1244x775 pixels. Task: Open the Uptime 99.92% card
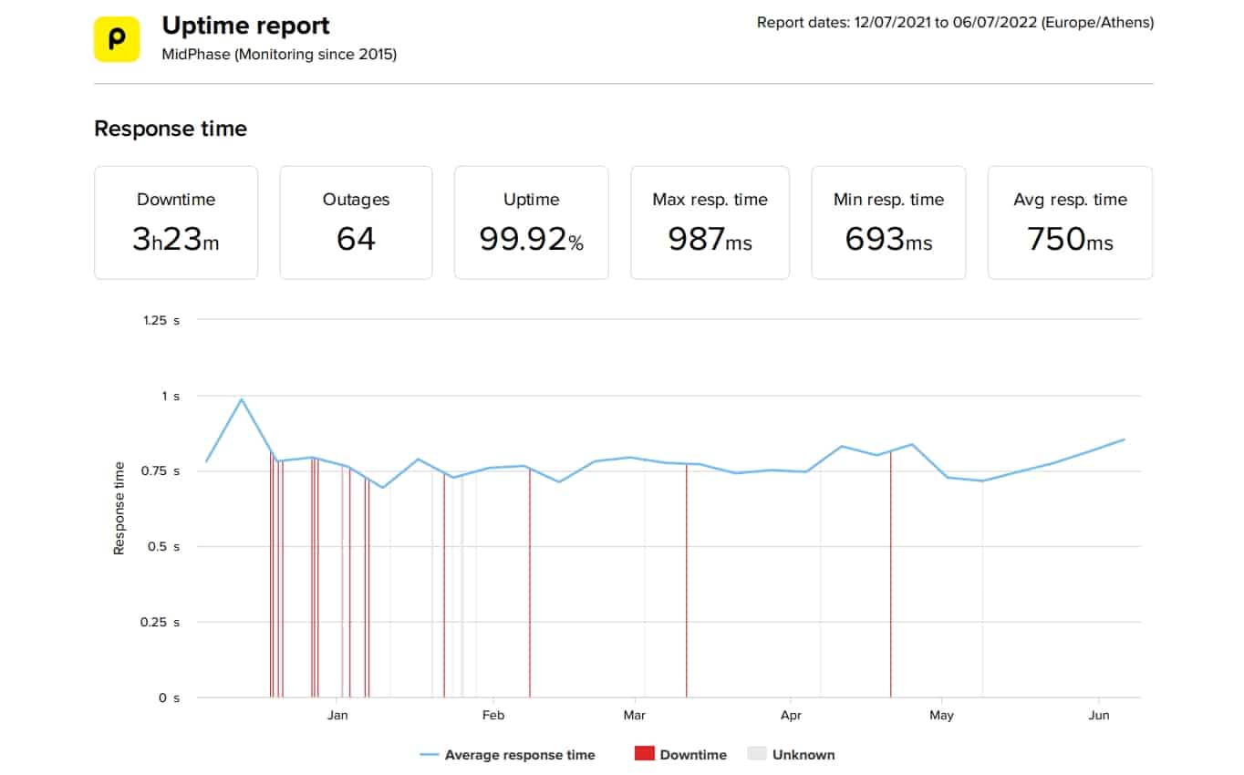[x=531, y=222]
